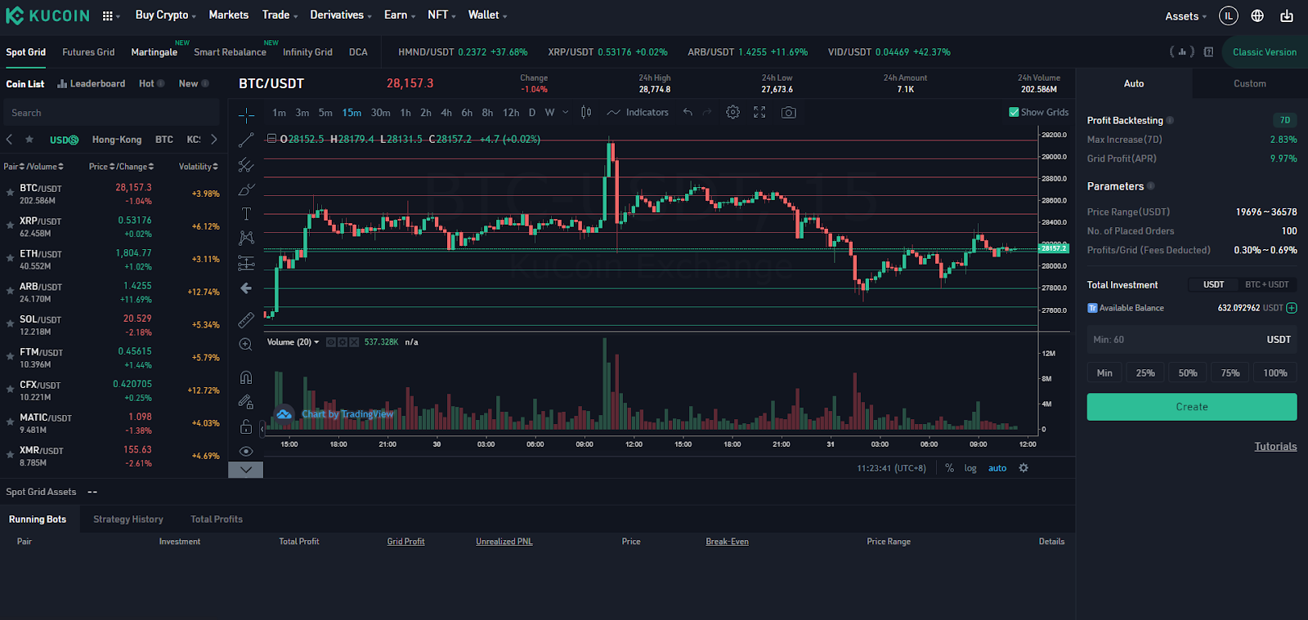
Task: Select the crosshair cursor tool
Action: (x=246, y=115)
